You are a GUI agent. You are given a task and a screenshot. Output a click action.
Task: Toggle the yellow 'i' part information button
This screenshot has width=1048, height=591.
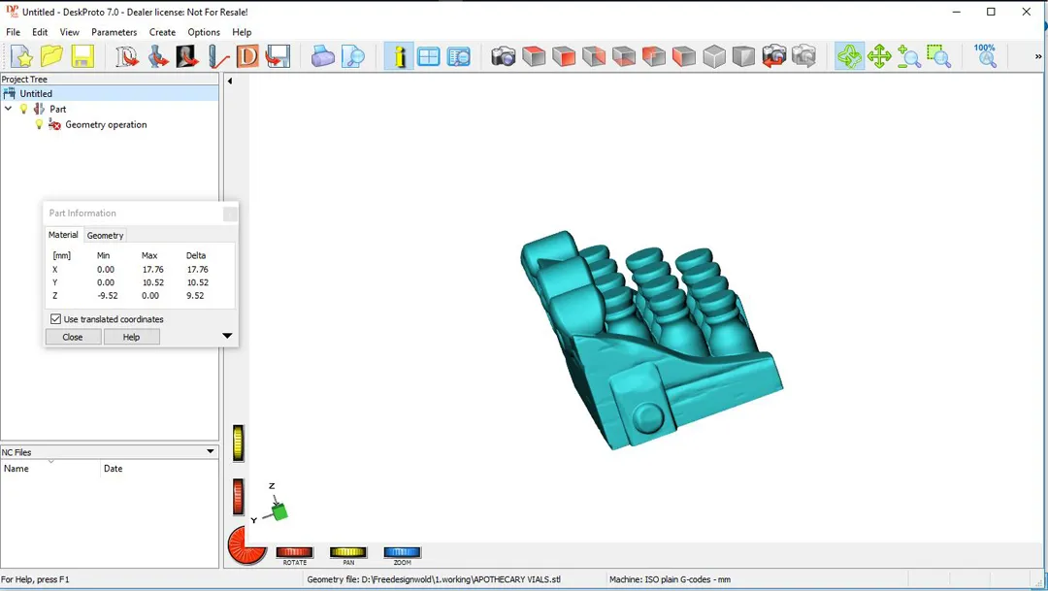click(x=399, y=56)
